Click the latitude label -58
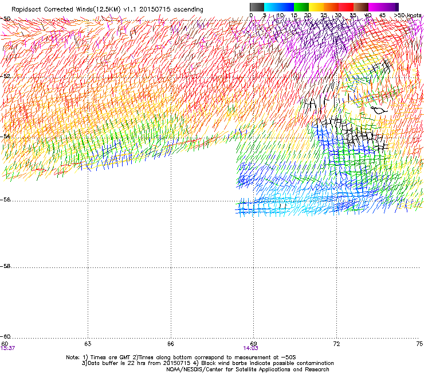This screenshot has width=424, height=373. 5,266
